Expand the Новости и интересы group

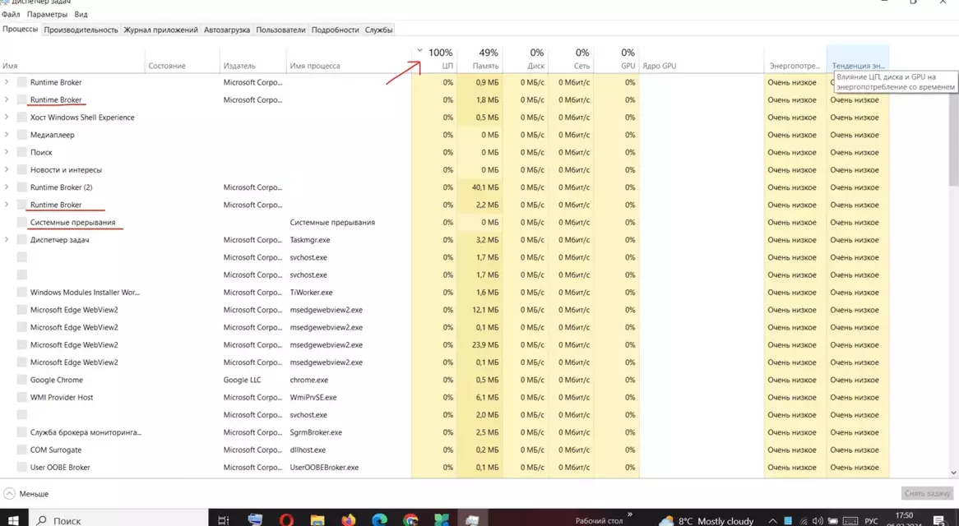point(7,170)
